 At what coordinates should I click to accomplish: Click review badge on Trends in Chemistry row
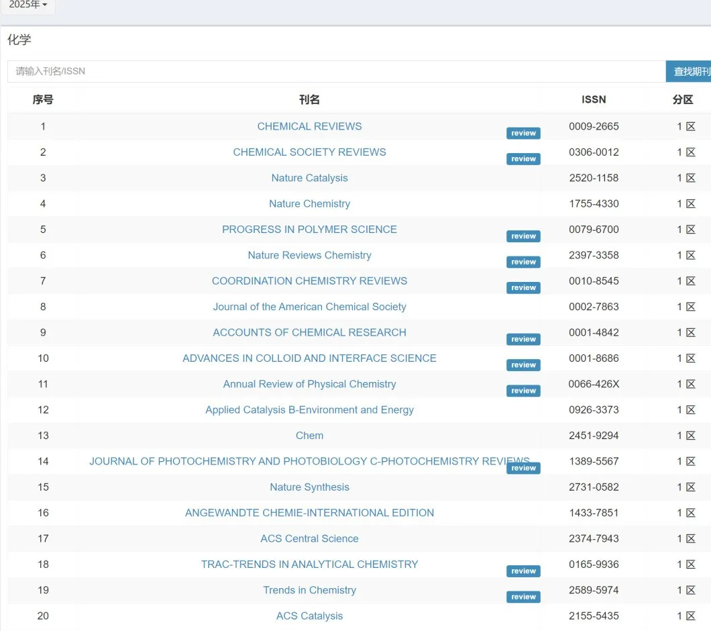pos(523,597)
